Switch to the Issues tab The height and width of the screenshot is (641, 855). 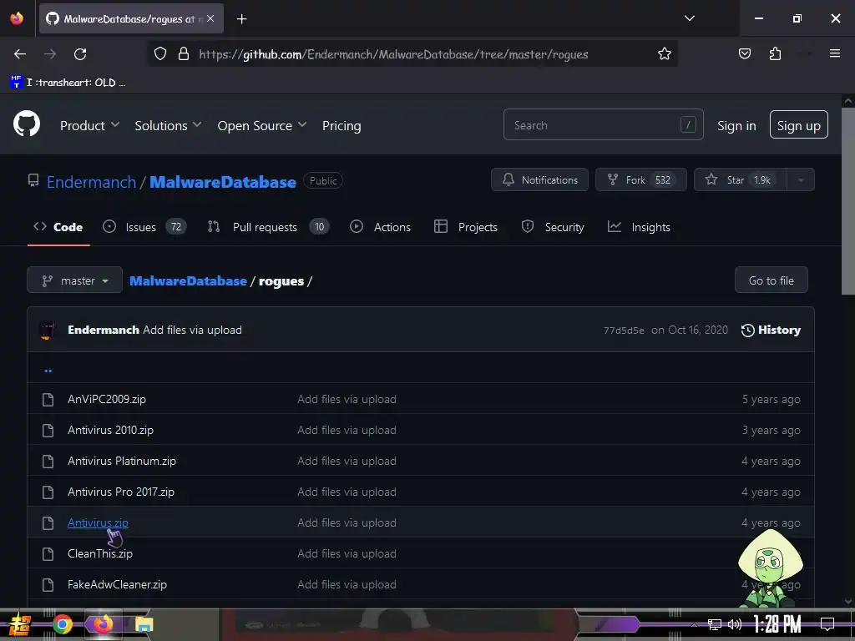coord(144,227)
